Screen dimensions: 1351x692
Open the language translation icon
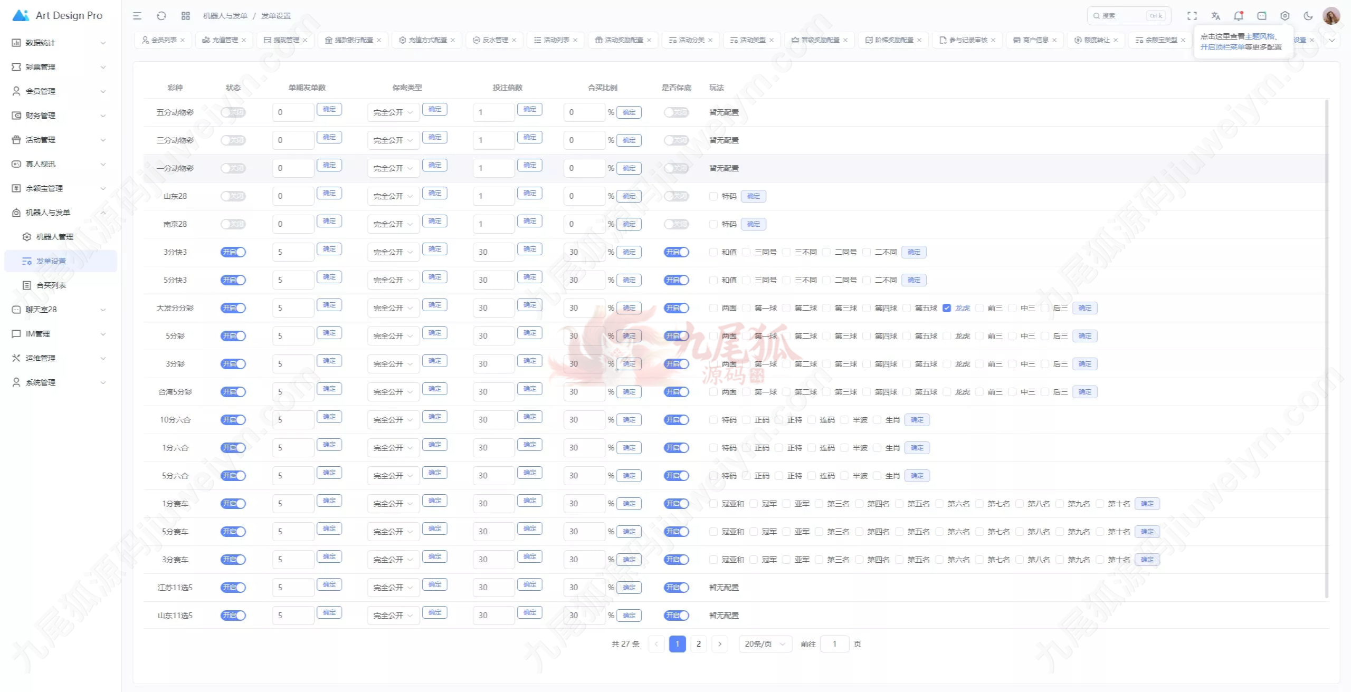pyautogui.click(x=1216, y=16)
